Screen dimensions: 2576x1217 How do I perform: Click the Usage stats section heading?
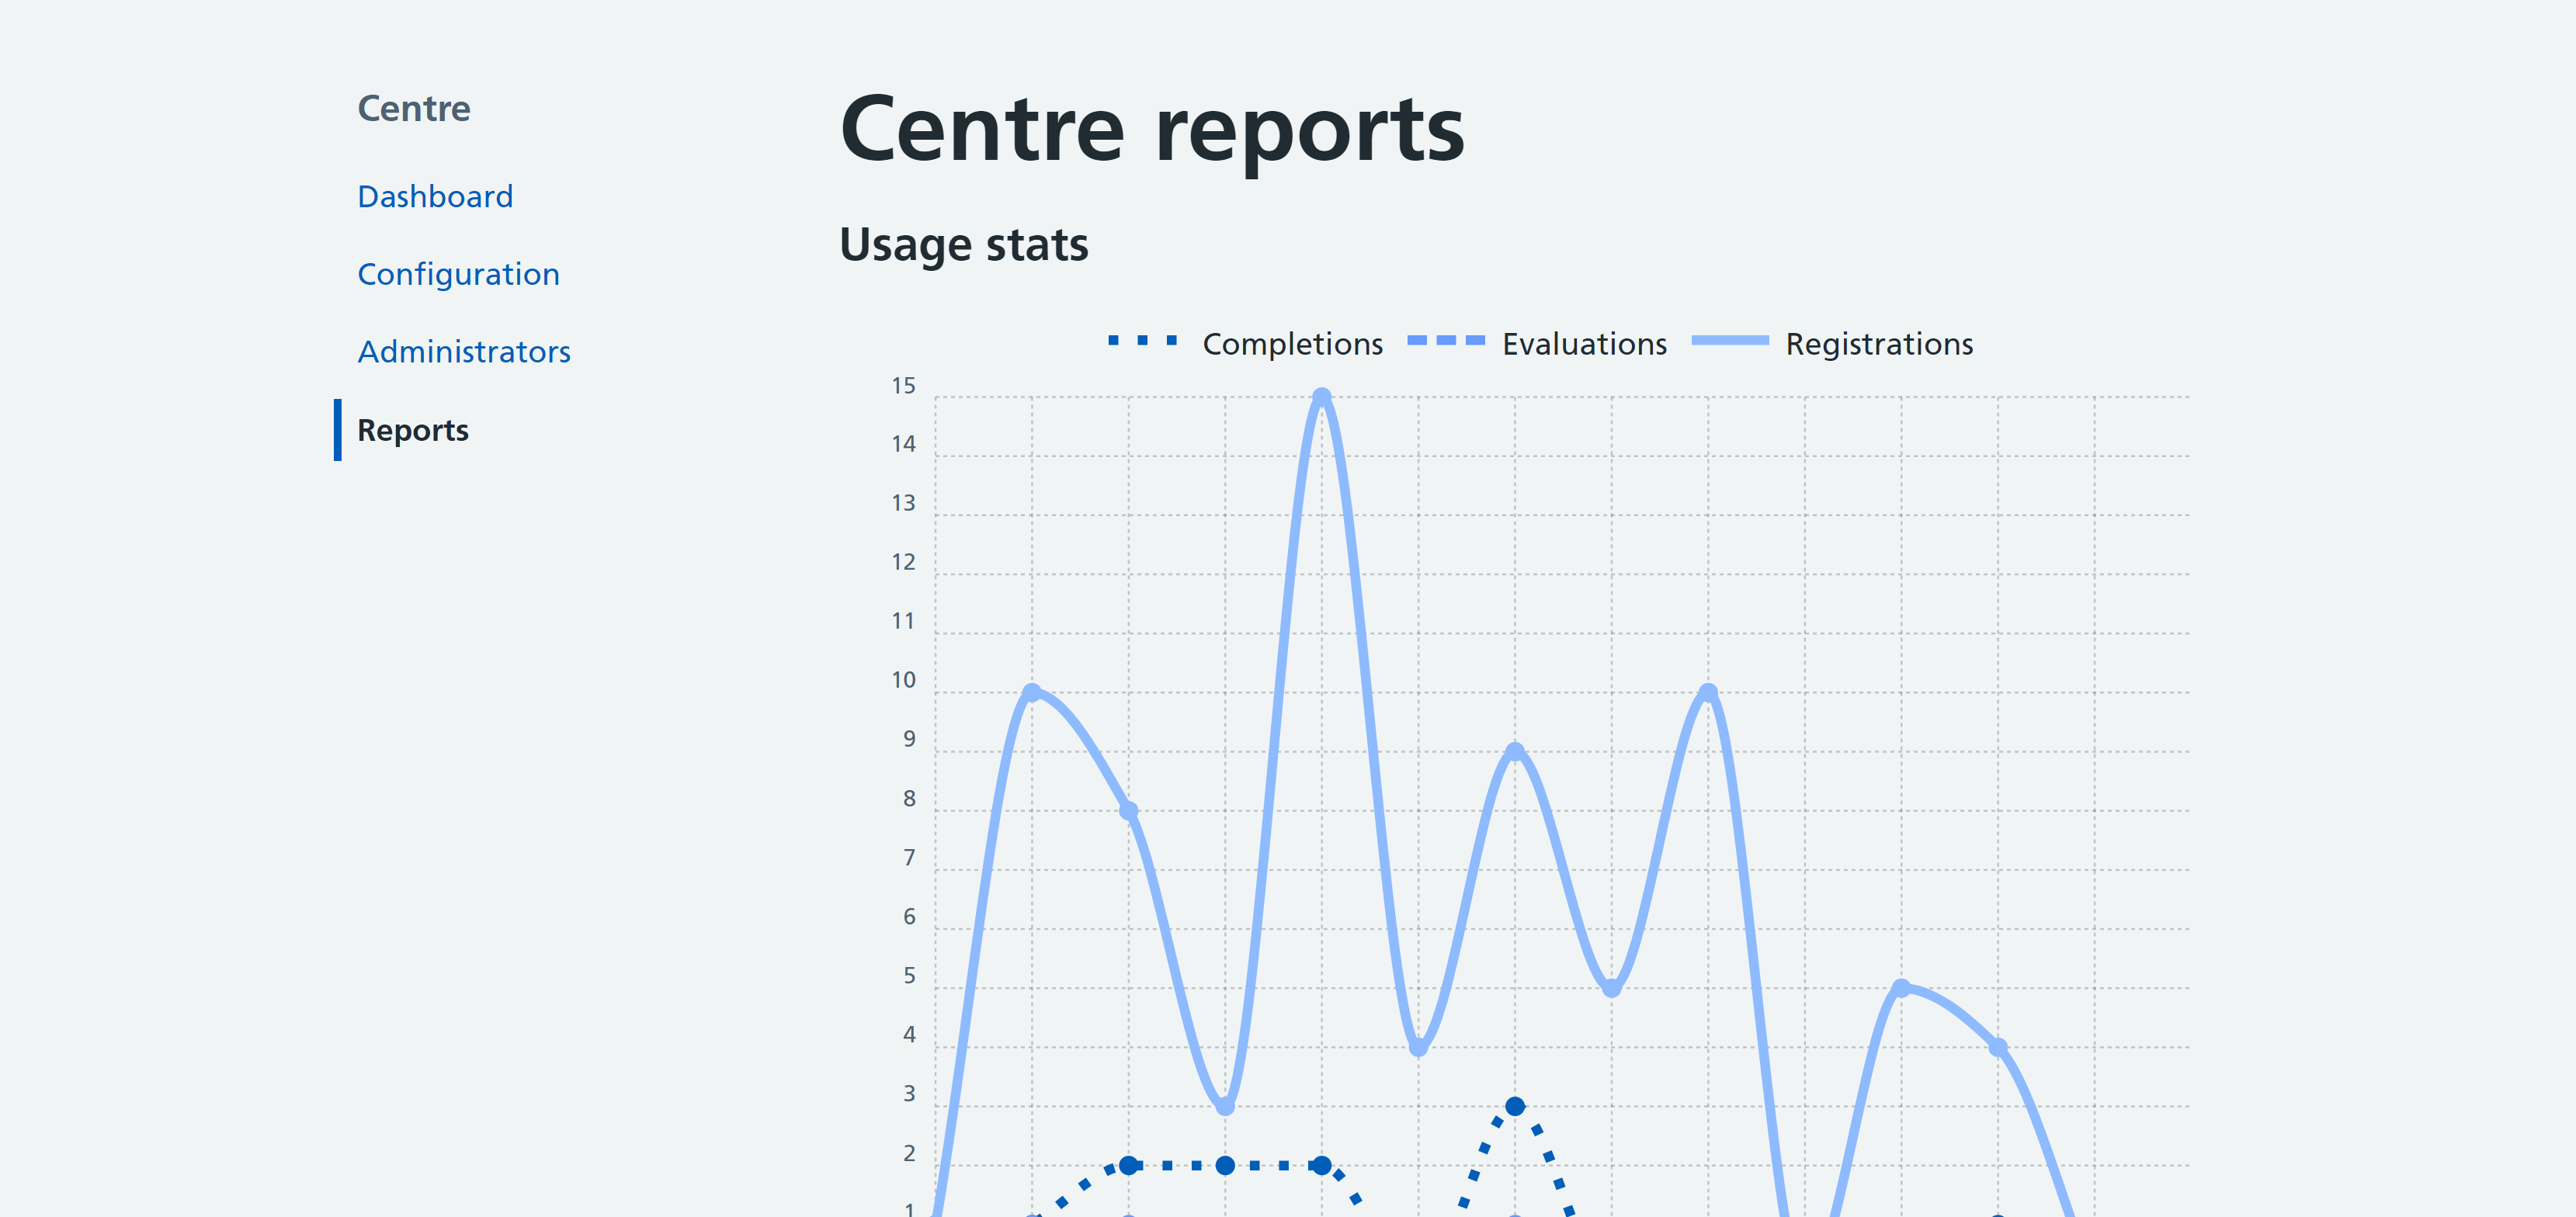point(963,245)
